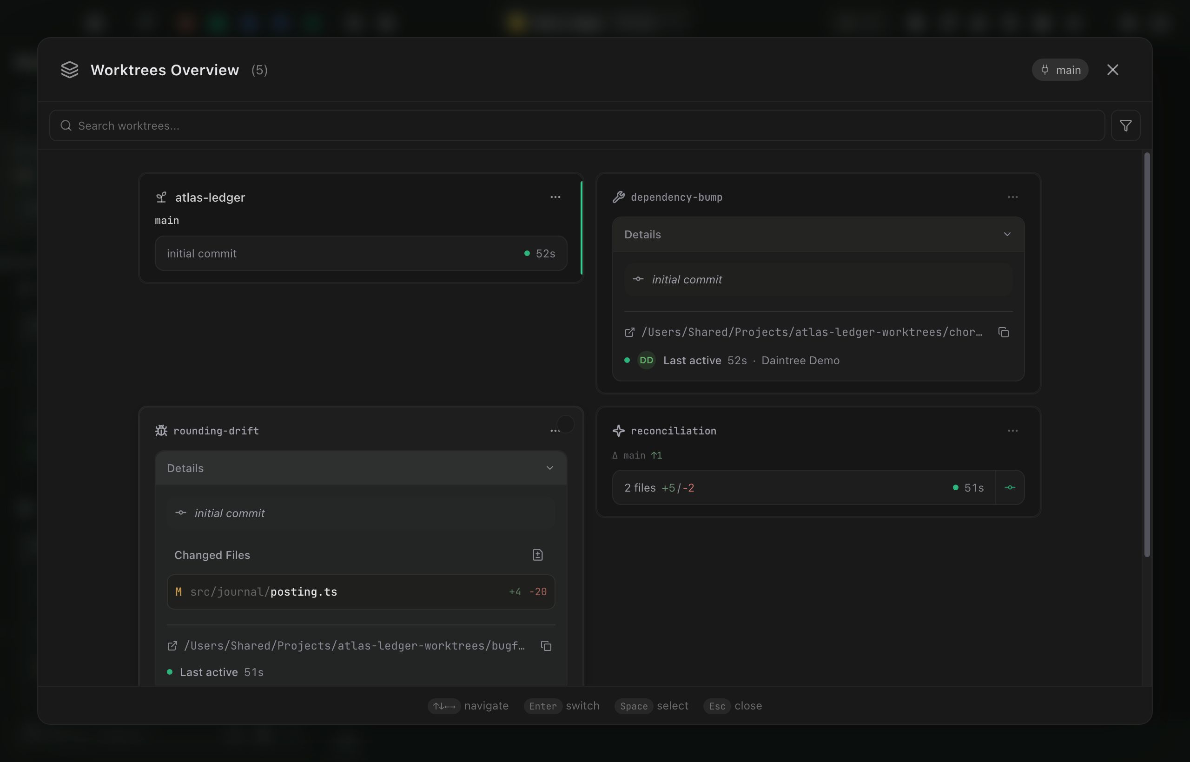Click the dependency-bump commit node icon

(x=638, y=279)
